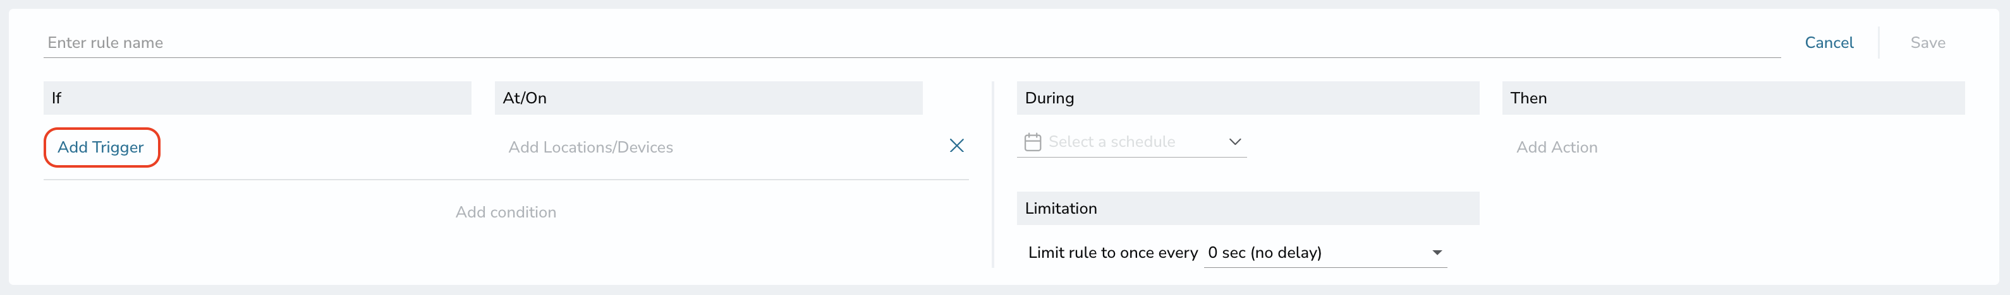
Task: Select the Limitation section header
Action: pyautogui.click(x=1248, y=209)
